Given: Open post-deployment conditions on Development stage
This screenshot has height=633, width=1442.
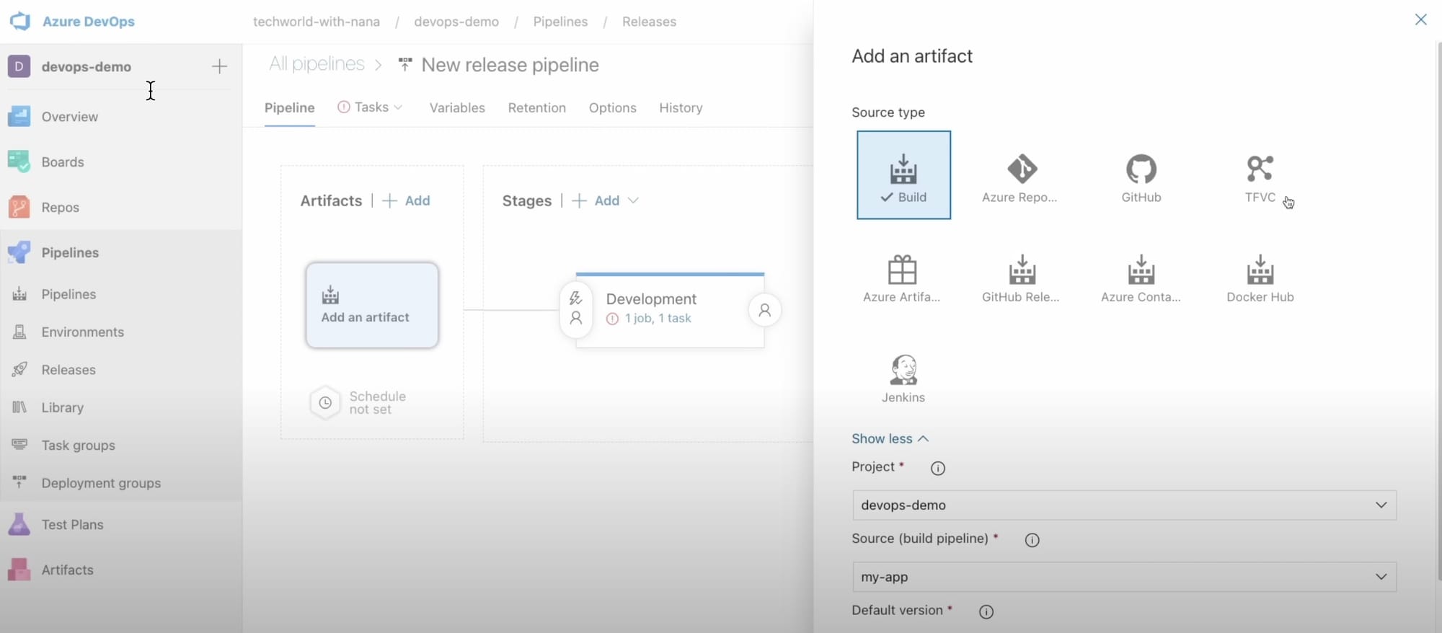Looking at the screenshot, I should pos(764,310).
